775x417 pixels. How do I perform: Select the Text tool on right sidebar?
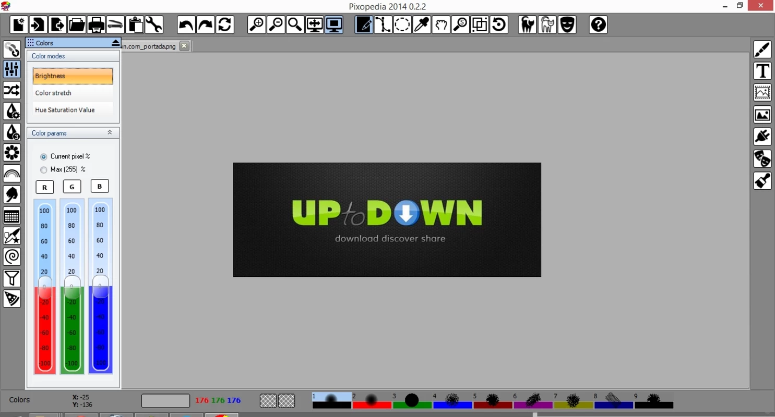pos(762,71)
